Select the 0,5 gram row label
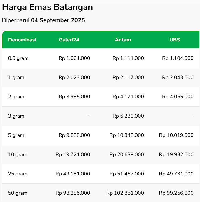This screenshot has width=200, height=202. 18,58
